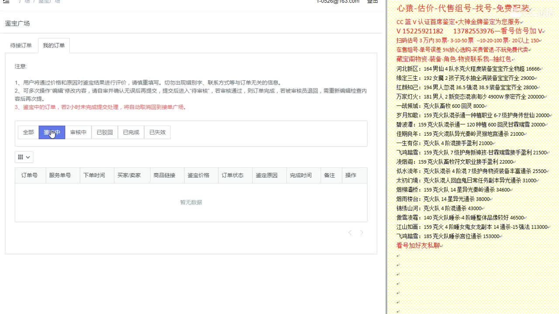
Task: Click the 订单号 column header
Action: point(29,175)
